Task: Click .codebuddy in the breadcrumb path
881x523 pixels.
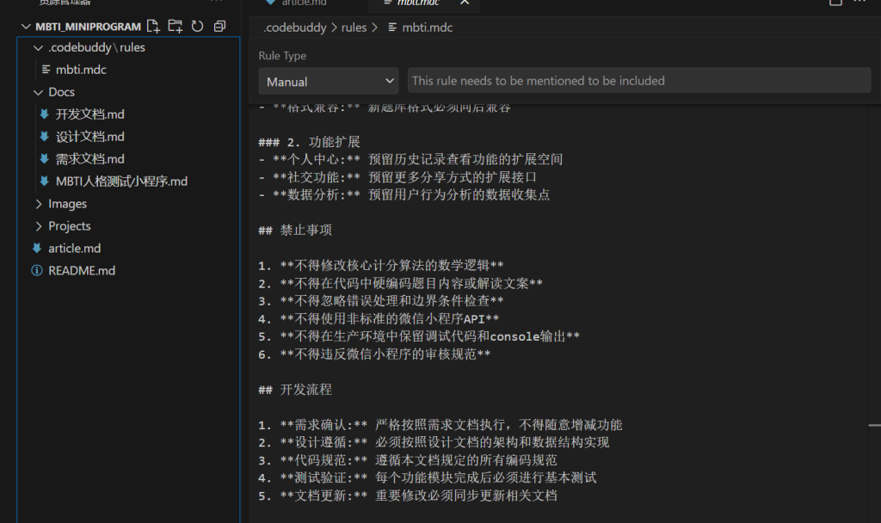Action: 295,28
